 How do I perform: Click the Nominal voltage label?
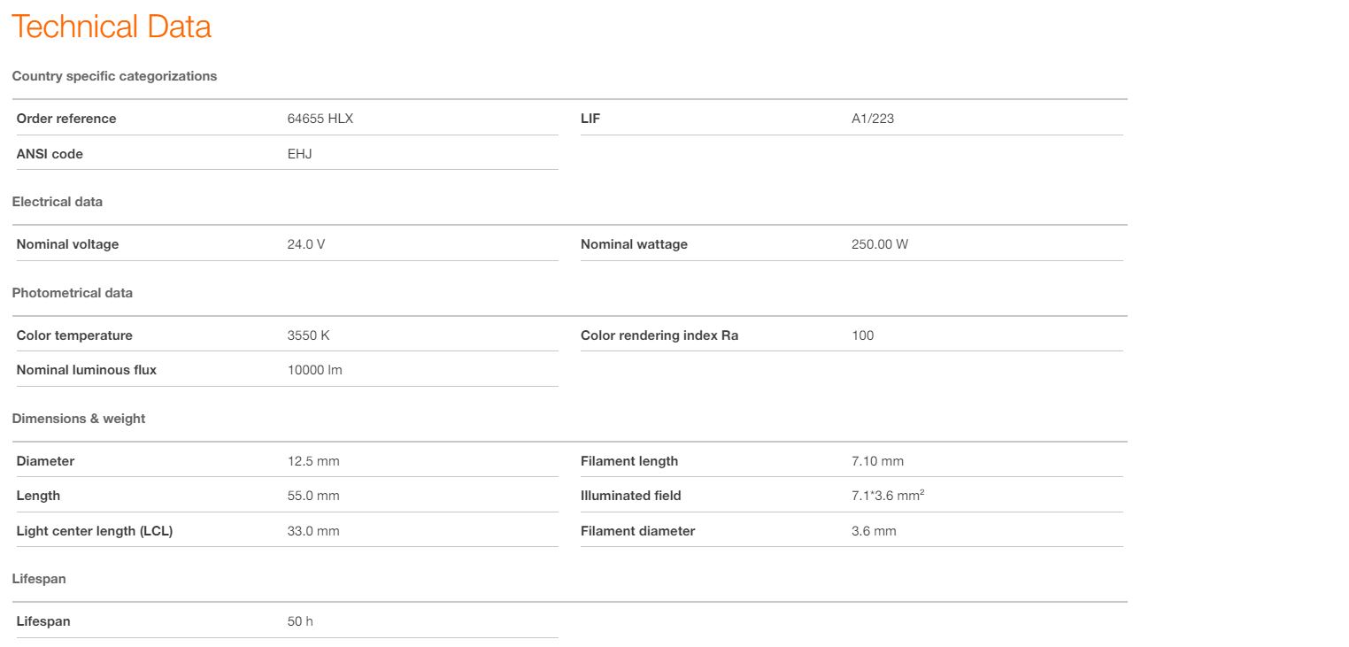[x=67, y=244]
